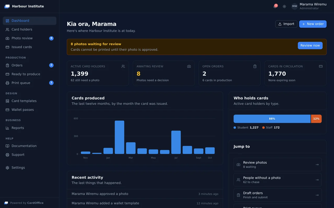The height and width of the screenshot is (208, 334).
Task: Click the Photo review camera icon in sidebar
Action: [x=7, y=38]
